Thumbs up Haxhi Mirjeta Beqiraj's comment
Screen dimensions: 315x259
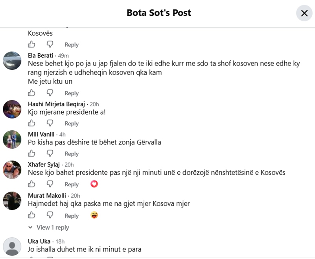[31, 123]
